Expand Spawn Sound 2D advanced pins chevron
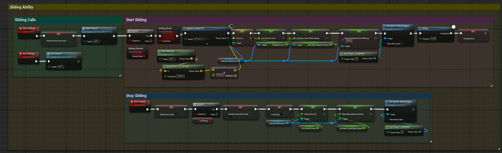This screenshot has width=502, height=153. click(x=207, y=44)
